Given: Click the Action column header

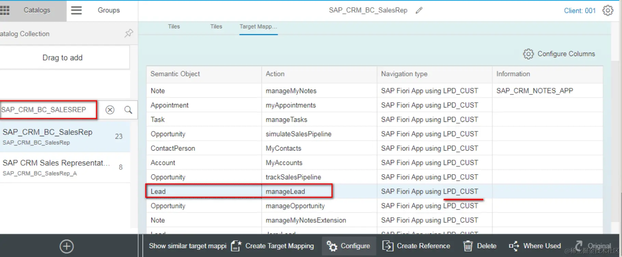Looking at the screenshot, I should pyautogui.click(x=319, y=74).
